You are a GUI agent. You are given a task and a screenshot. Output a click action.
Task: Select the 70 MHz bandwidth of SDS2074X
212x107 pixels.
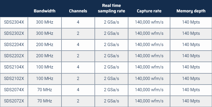point(45,90)
